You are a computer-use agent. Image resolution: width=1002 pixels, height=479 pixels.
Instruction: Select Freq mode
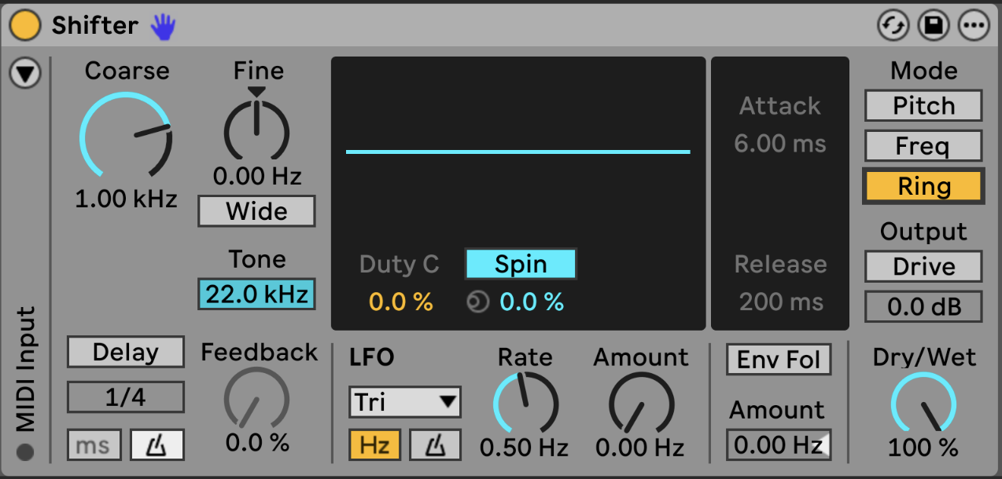[x=923, y=146]
